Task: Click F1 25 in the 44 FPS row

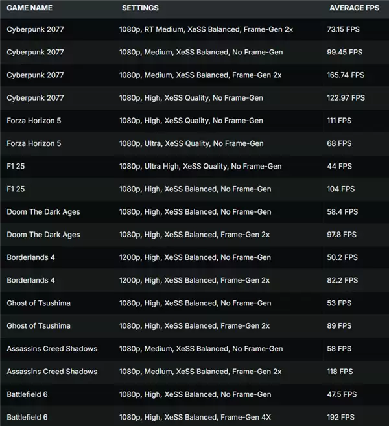Action: (16, 166)
